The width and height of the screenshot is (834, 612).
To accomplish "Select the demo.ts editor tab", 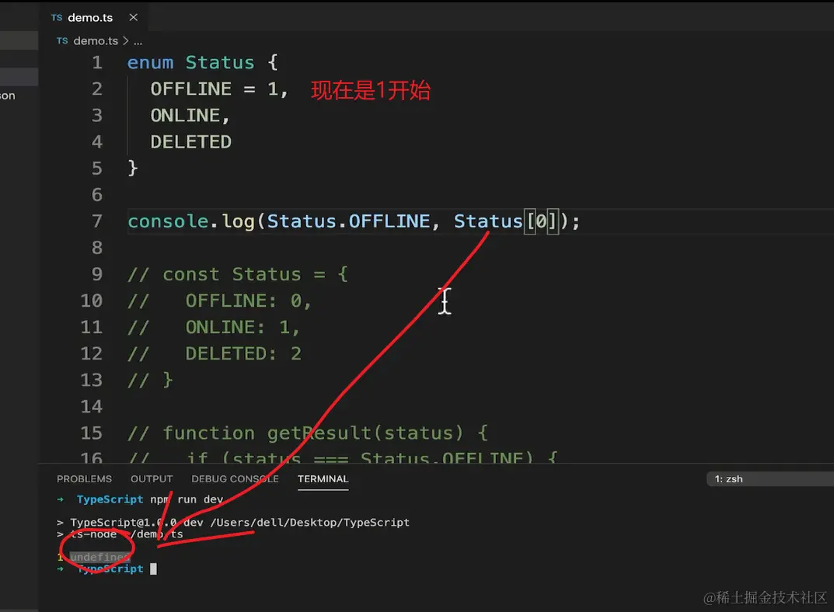I will point(94,17).
